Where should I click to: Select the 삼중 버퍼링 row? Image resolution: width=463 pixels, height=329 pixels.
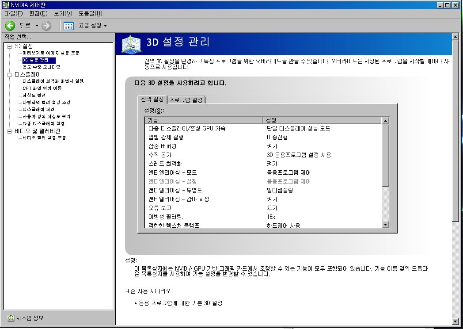click(263, 146)
